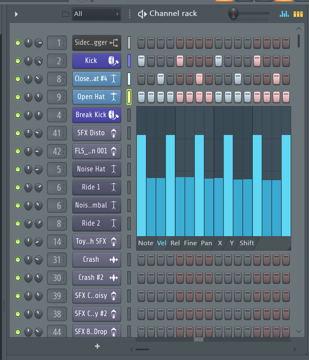Screen dimensions: 309x360
Task: Toggle the orange keyboard editor view icon
Action: pyautogui.click(x=298, y=14)
